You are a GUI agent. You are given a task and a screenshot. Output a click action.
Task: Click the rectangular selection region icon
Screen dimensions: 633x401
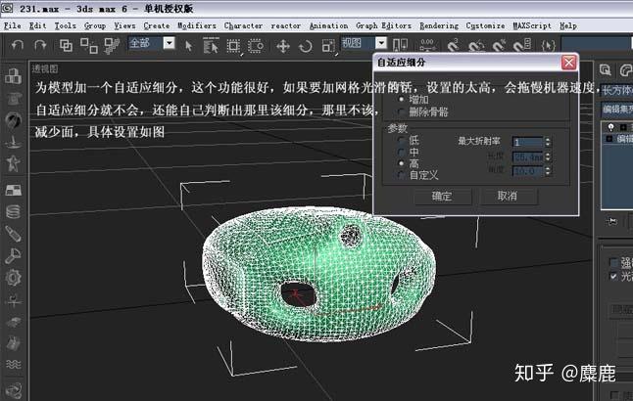point(233,46)
